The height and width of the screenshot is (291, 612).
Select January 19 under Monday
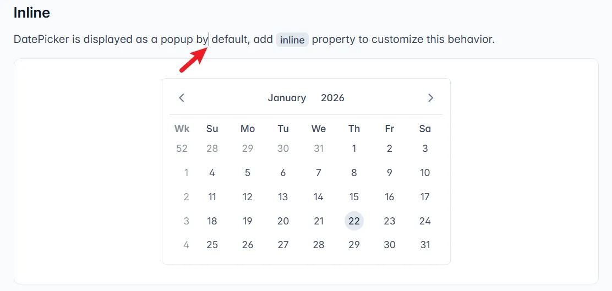click(x=248, y=221)
